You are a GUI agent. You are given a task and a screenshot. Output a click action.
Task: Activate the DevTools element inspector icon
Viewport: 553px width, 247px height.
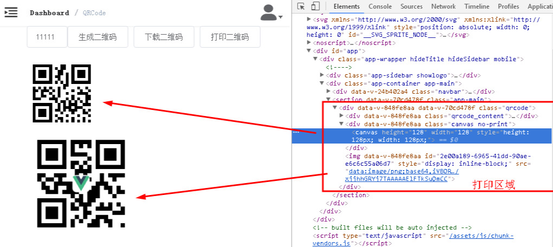pyautogui.click(x=301, y=6)
